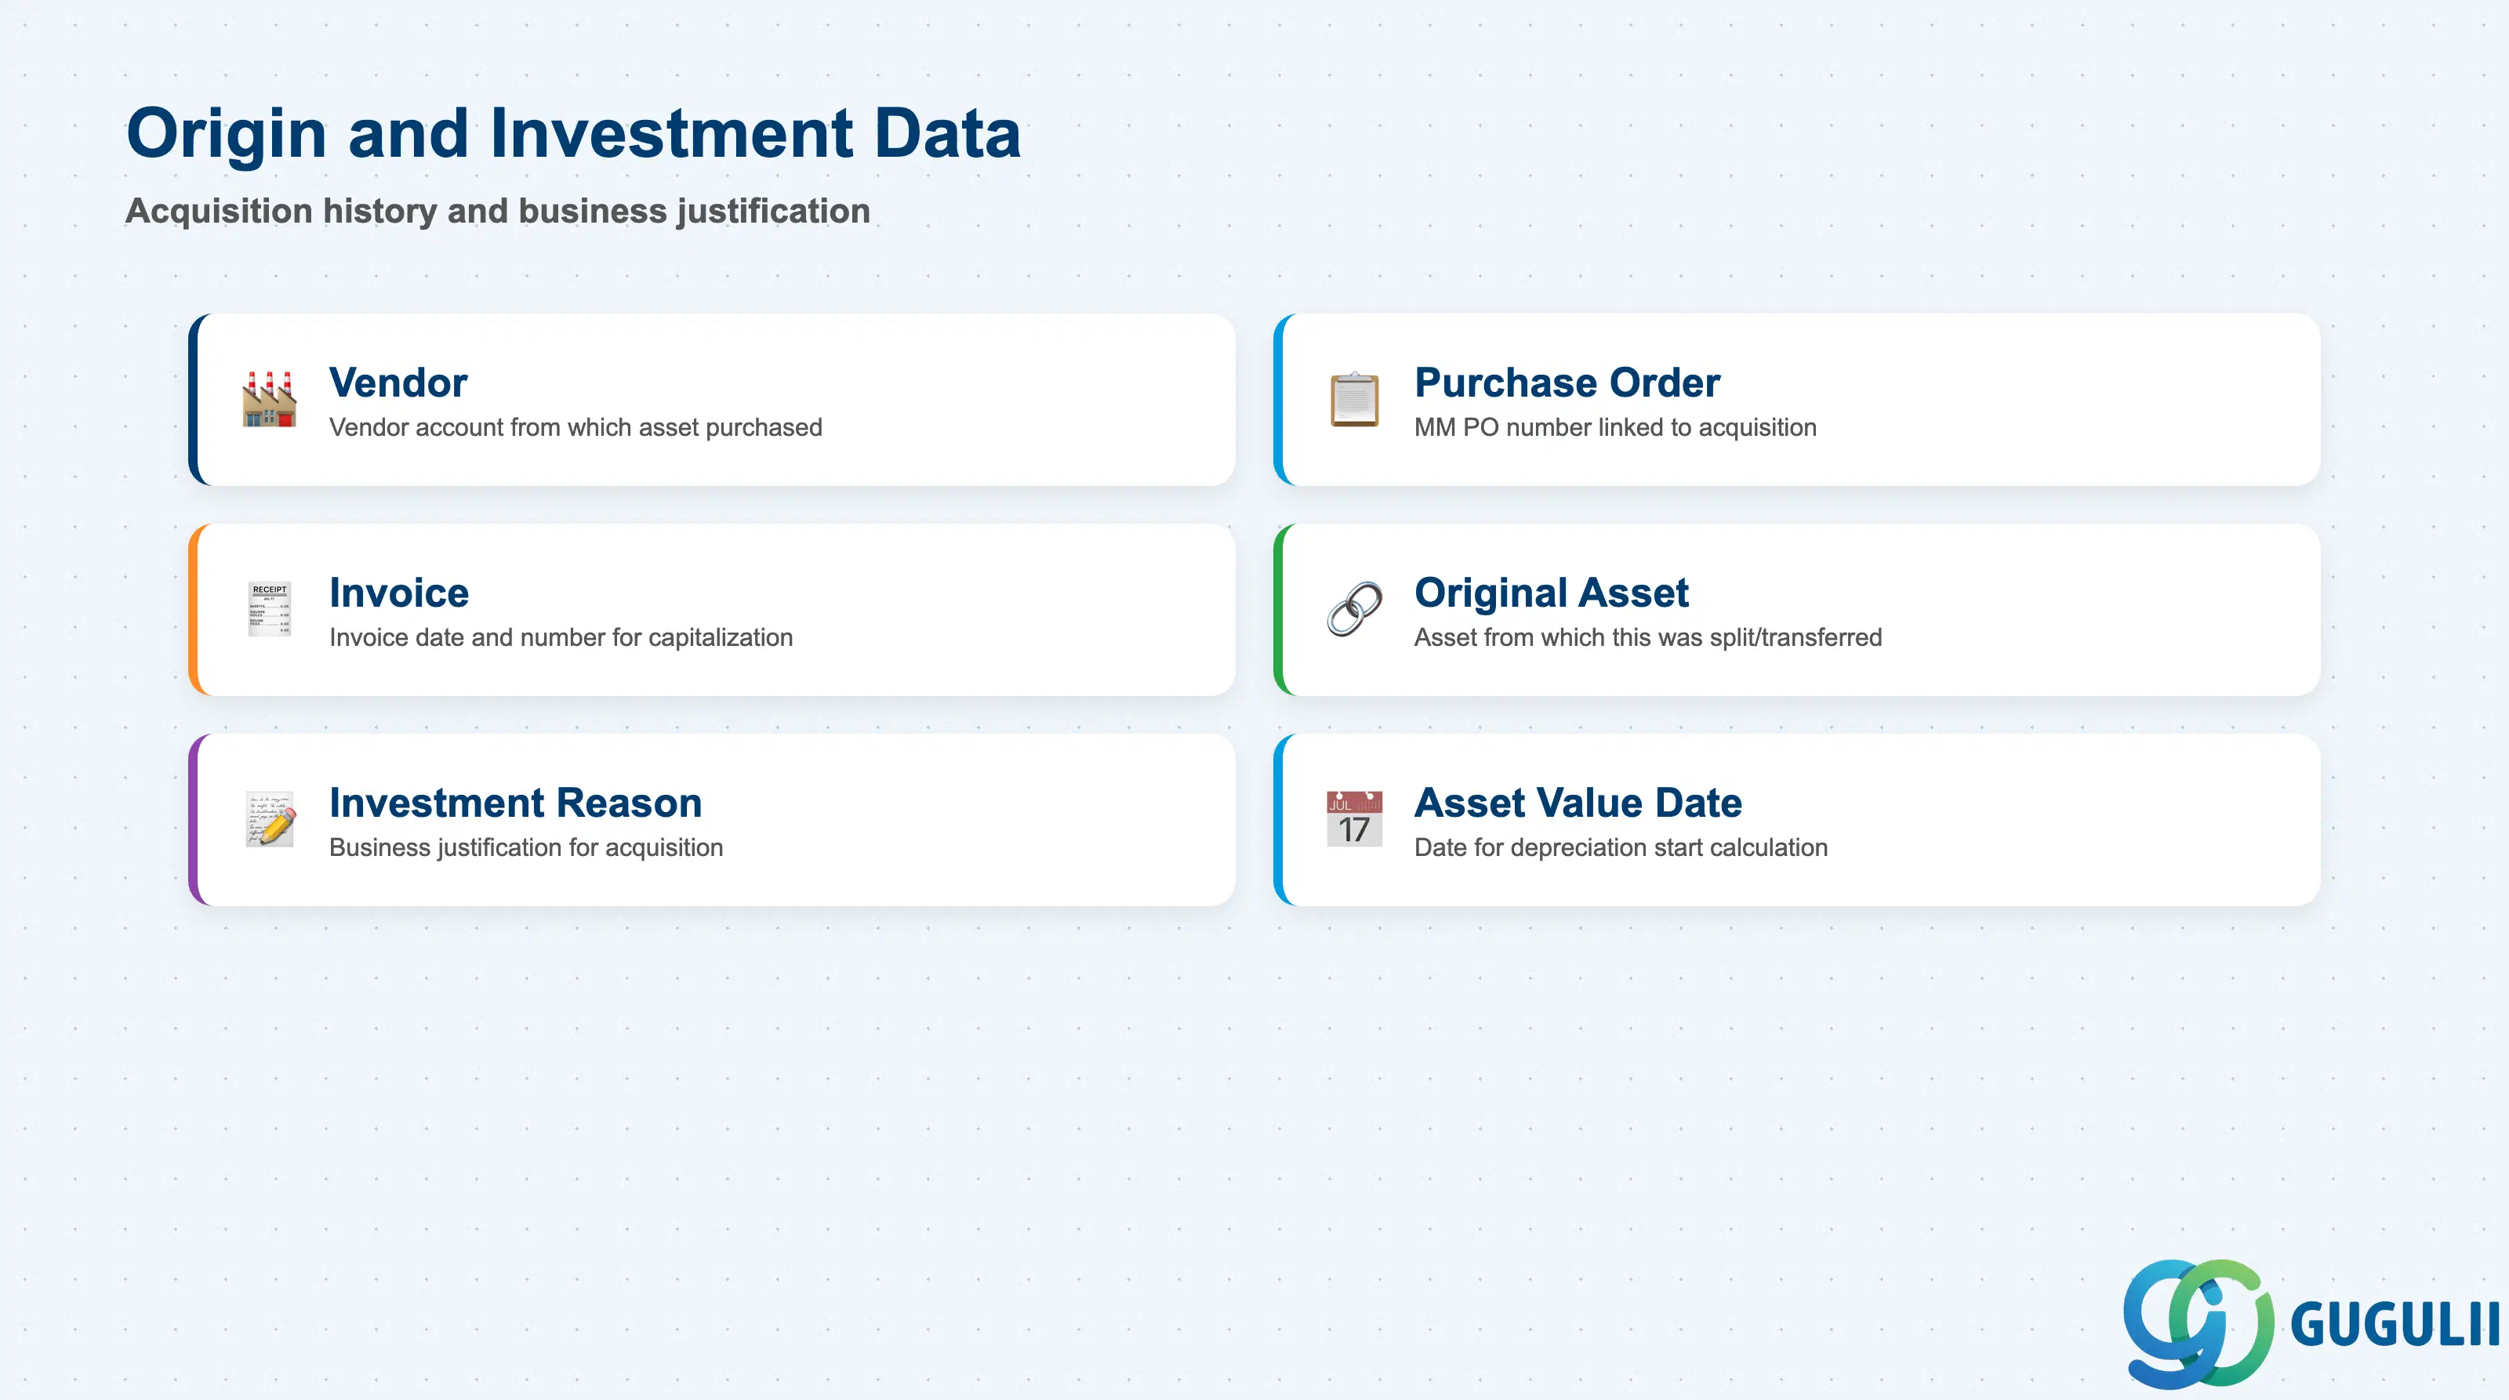Click 'Acquisition history and business justification' subtitle
This screenshot has width=2509, height=1400.
tap(498, 212)
